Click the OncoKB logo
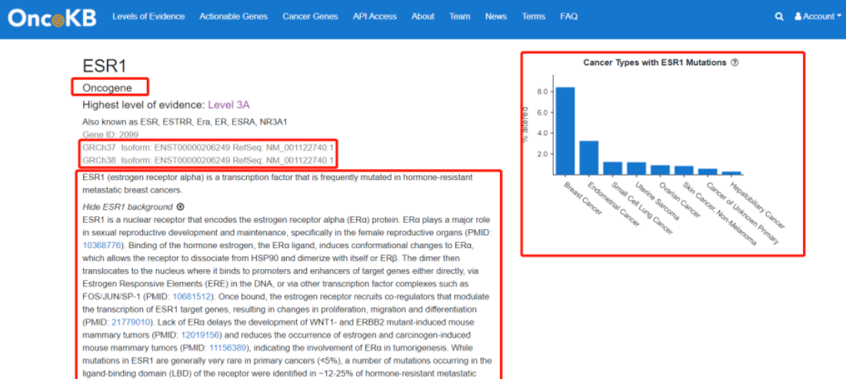This screenshot has height=379, width=846. (52, 17)
